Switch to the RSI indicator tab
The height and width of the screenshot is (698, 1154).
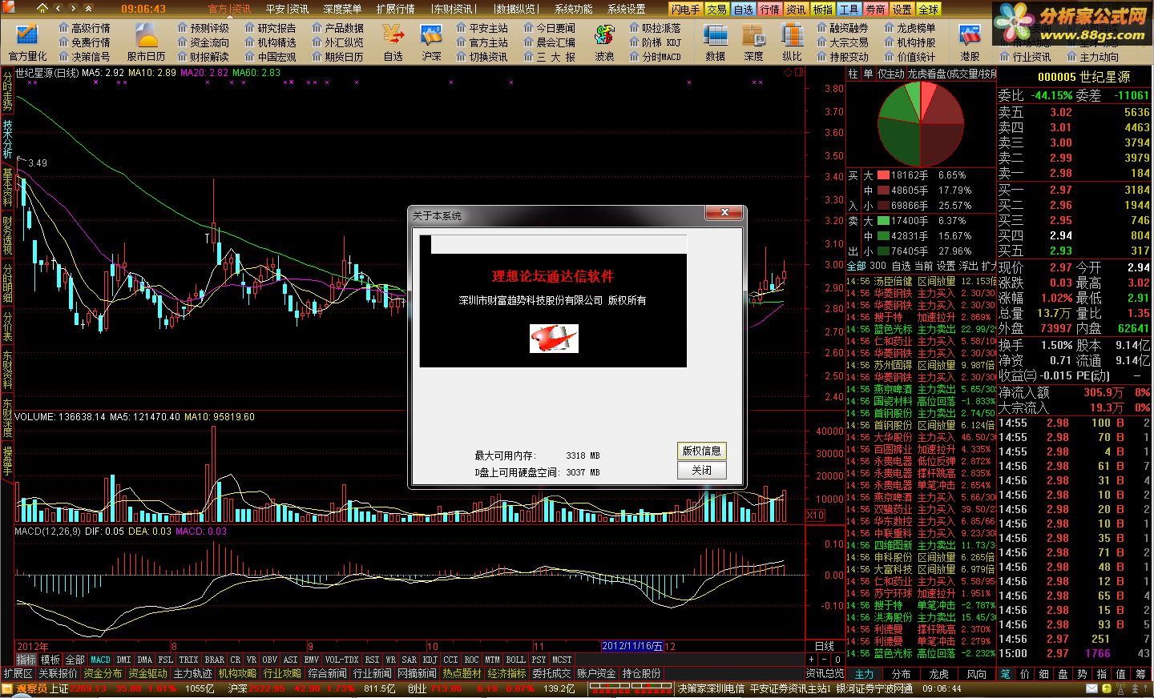pyautogui.click(x=372, y=660)
